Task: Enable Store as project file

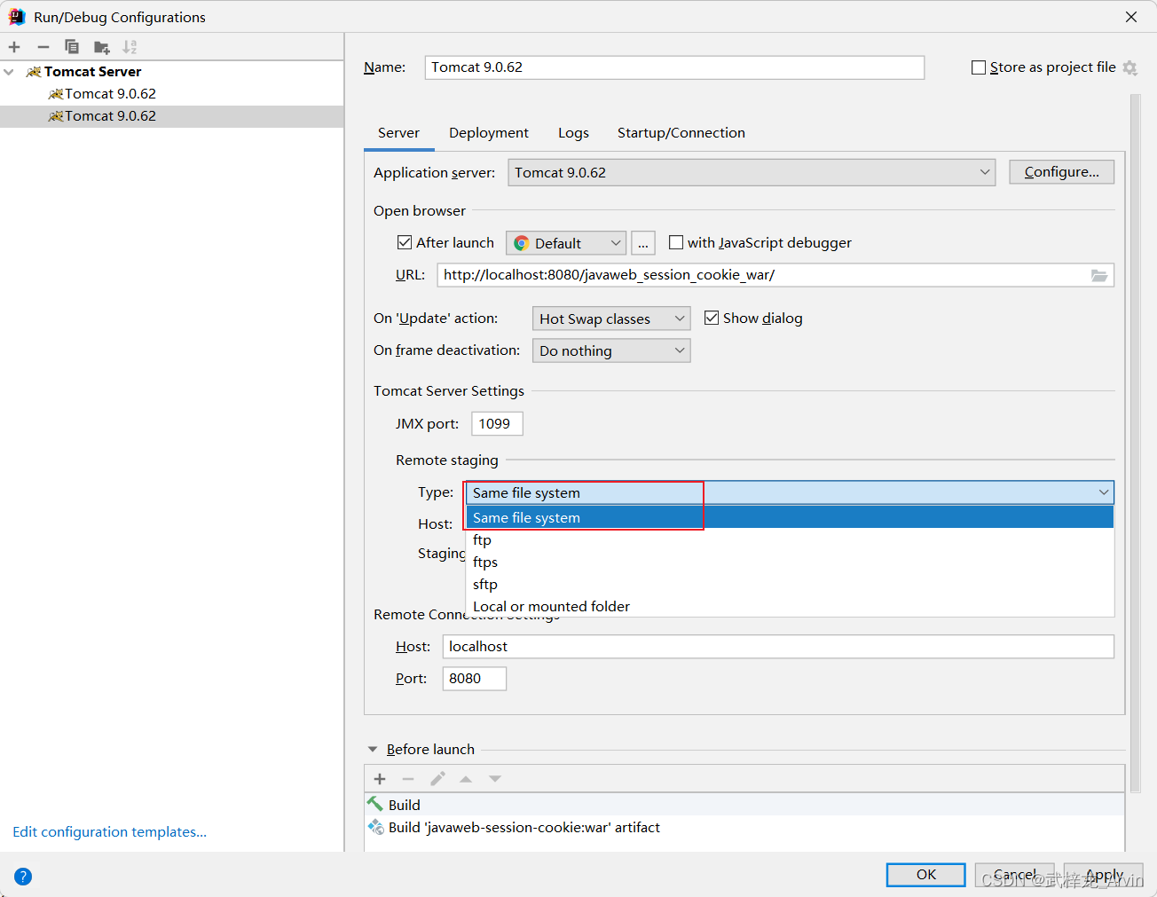Action: tap(979, 67)
